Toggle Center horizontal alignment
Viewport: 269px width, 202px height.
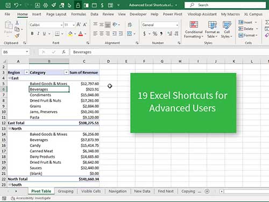point(102,33)
